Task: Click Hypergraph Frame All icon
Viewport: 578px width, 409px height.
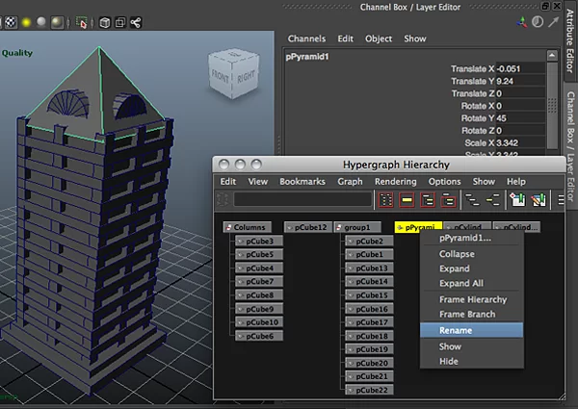Action: tap(386, 200)
